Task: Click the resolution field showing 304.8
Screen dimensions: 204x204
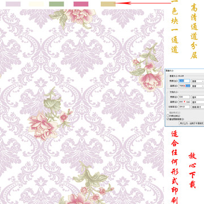Action: tap(184, 107)
